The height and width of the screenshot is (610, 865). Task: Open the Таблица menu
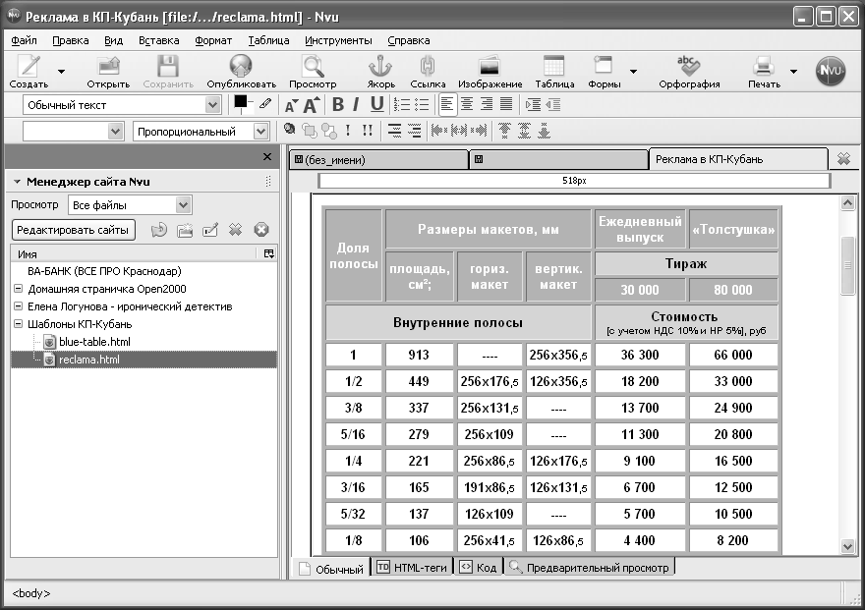(268, 40)
